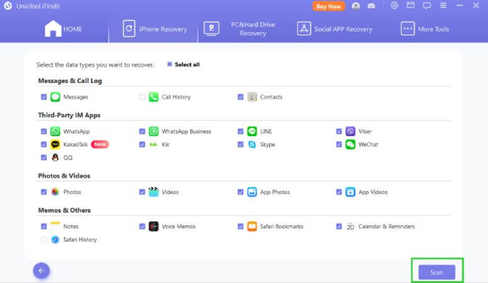Uncheck the Messages checkbox
This screenshot has width=488, height=283.
click(x=44, y=97)
